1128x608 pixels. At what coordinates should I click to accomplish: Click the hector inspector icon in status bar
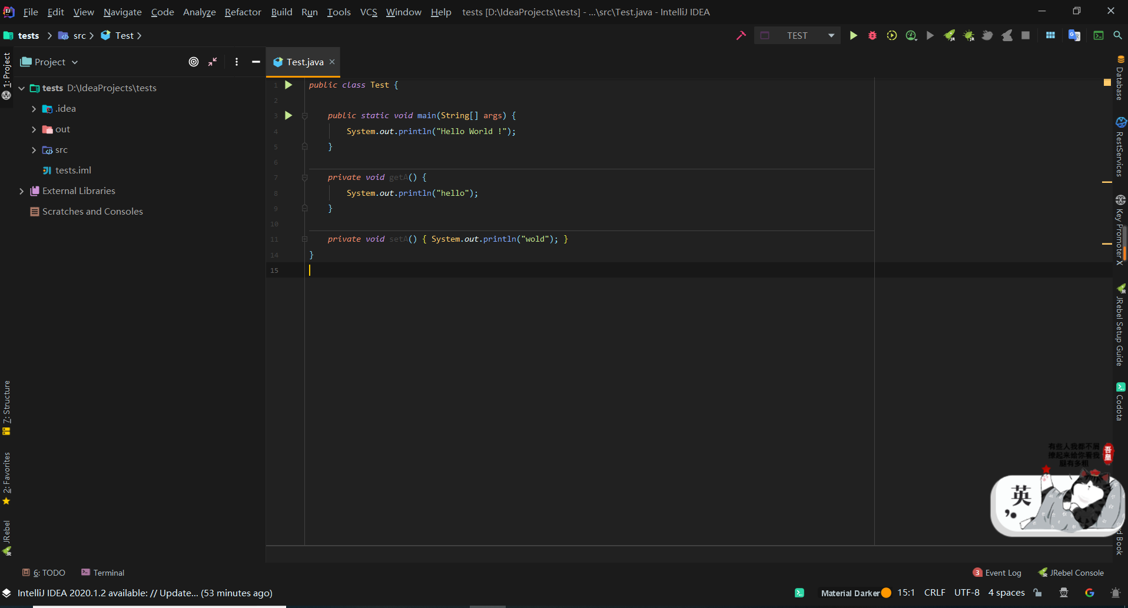1063,593
